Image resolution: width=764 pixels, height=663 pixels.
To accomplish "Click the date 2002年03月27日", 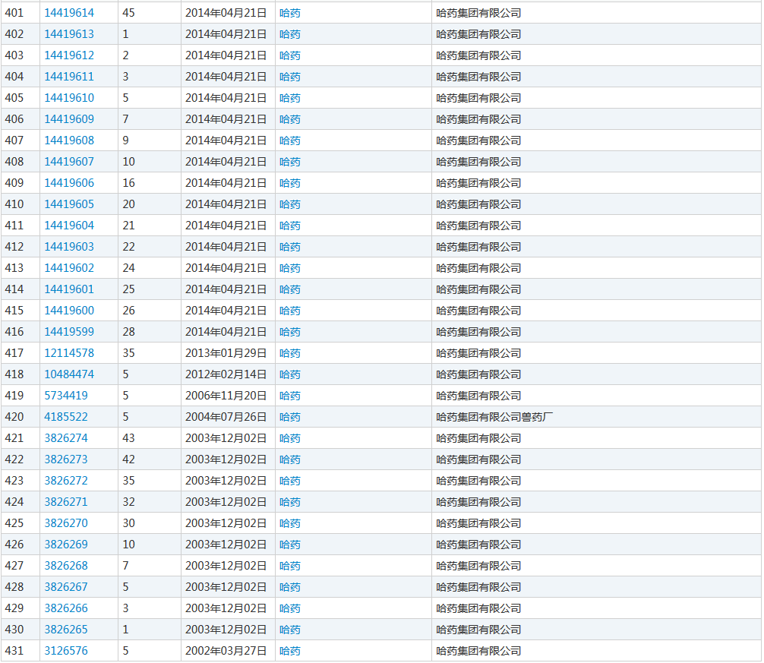I will point(226,651).
